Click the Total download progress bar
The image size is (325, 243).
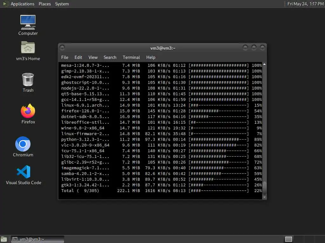(x=218, y=190)
